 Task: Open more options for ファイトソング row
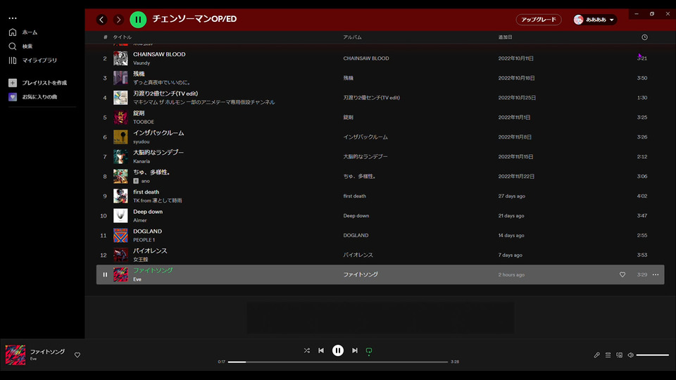tap(656, 274)
